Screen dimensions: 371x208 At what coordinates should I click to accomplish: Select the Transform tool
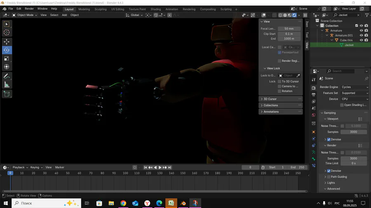(x=7, y=67)
